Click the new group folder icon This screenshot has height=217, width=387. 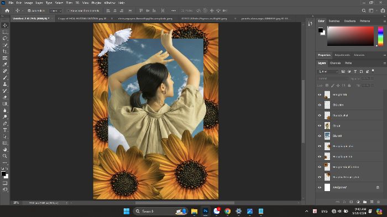click(x=365, y=202)
